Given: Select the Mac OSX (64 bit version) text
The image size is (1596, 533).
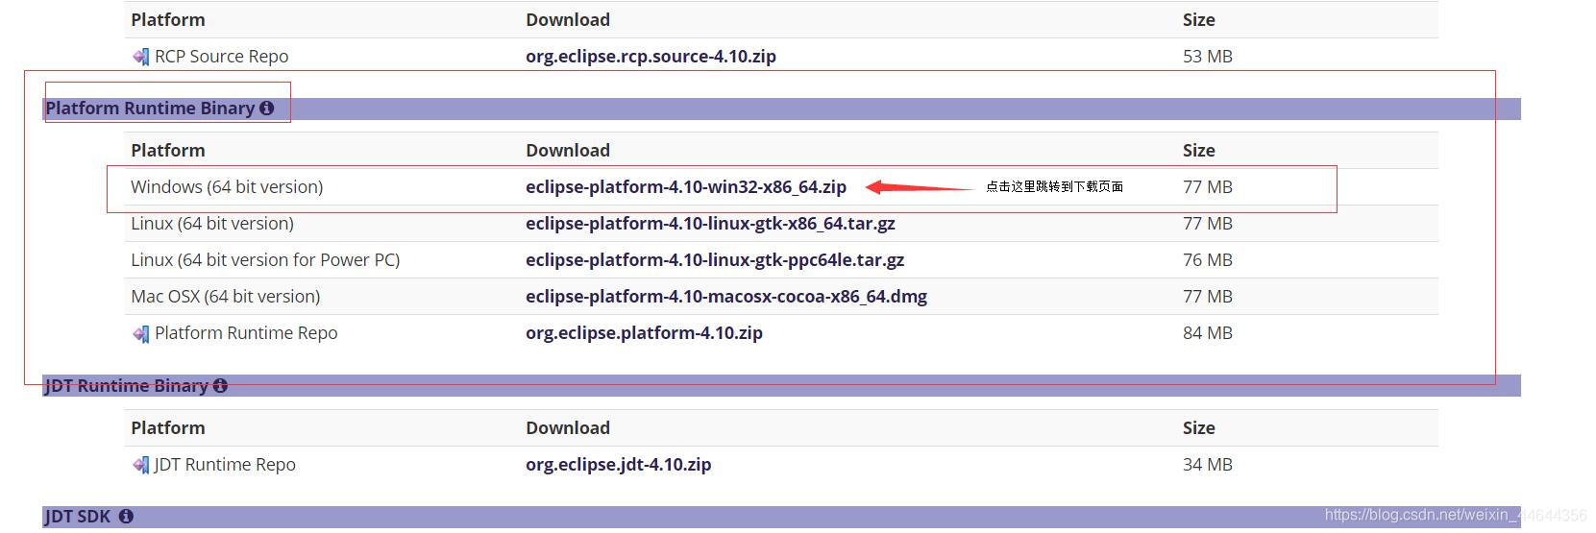Looking at the screenshot, I should coord(226,297).
